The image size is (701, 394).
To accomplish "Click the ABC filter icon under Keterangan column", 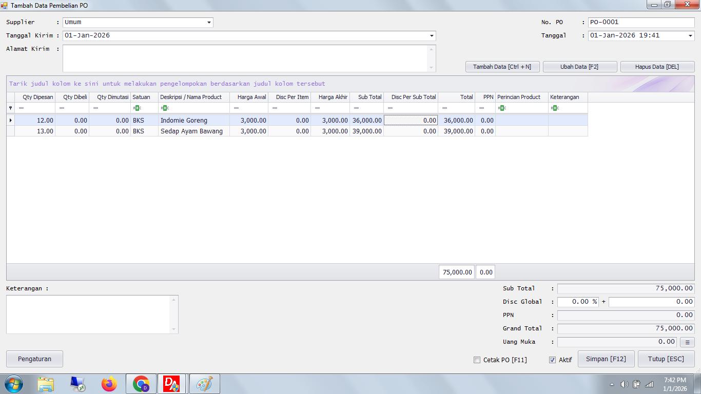I will [x=554, y=108].
